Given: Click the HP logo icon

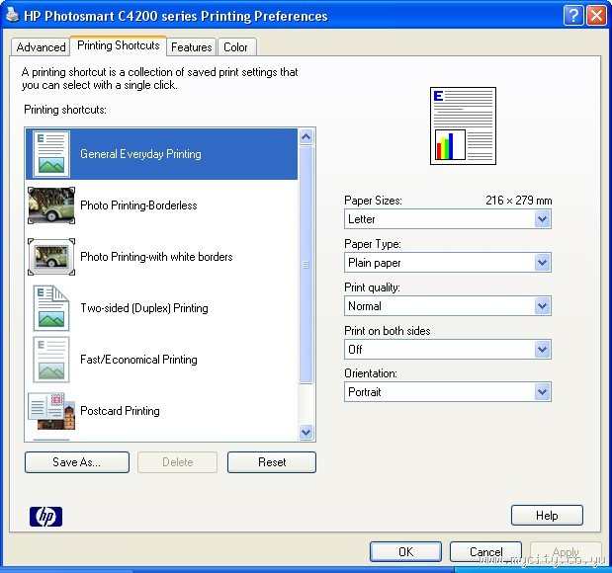Looking at the screenshot, I should point(45,517).
